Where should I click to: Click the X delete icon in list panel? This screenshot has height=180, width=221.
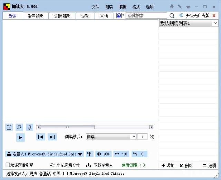click(x=181, y=166)
